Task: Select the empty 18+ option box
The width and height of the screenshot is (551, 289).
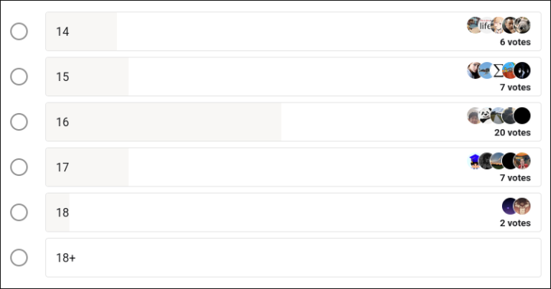Action: coord(293,258)
